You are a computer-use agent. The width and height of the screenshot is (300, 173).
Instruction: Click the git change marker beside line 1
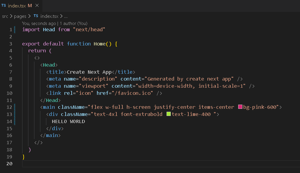[x=15, y=29]
